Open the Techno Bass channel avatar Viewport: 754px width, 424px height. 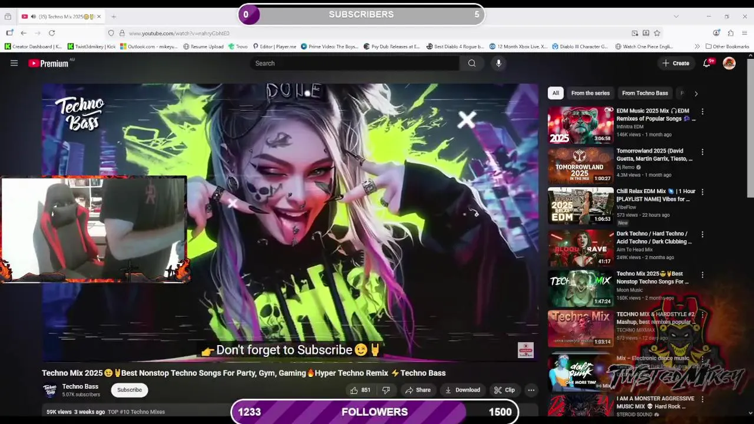pos(50,390)
